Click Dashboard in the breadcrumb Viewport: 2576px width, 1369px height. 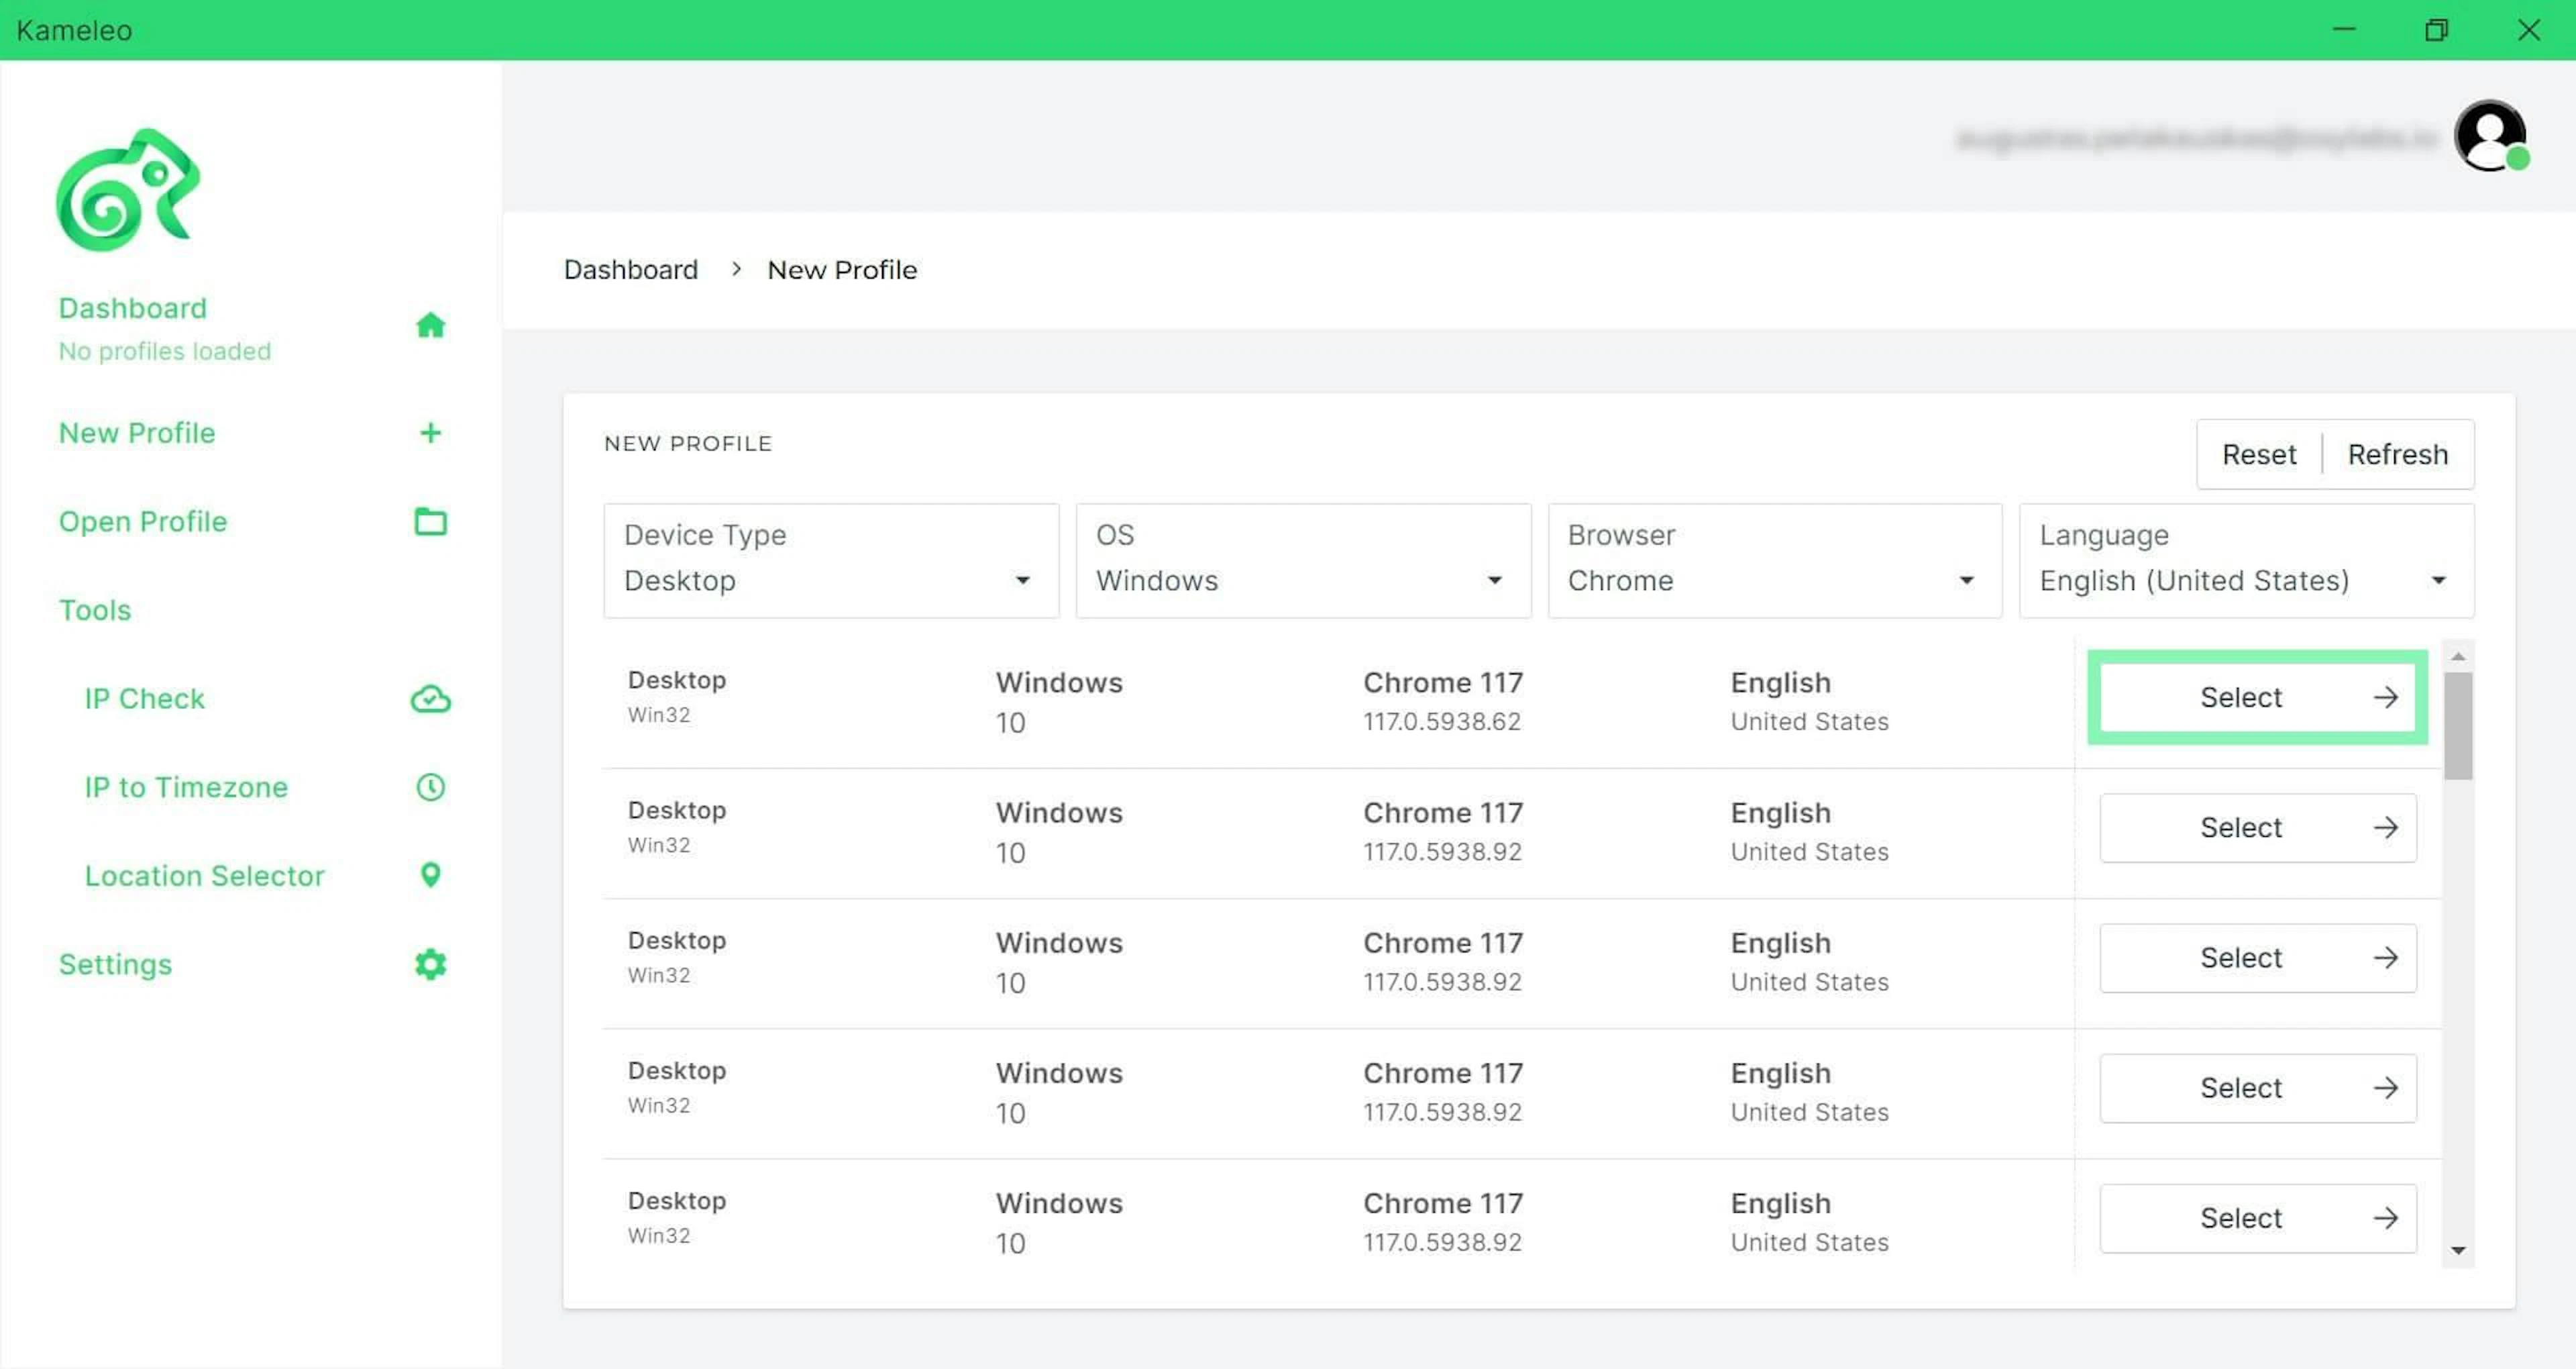[631, 270]
